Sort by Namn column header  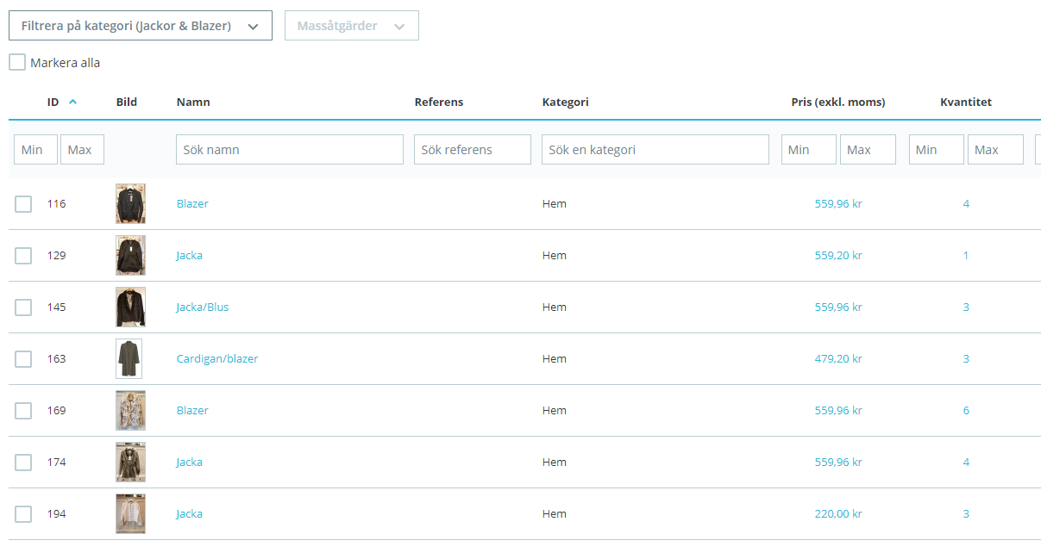point(193,102)
